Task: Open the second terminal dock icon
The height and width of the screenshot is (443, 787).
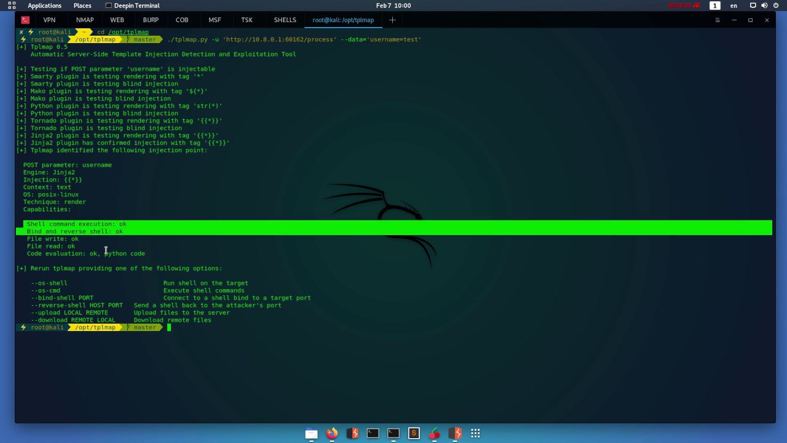Action: coord(393,433)
